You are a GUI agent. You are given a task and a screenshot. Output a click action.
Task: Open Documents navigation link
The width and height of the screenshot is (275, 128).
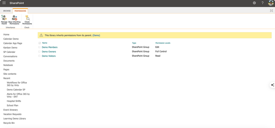9,61
